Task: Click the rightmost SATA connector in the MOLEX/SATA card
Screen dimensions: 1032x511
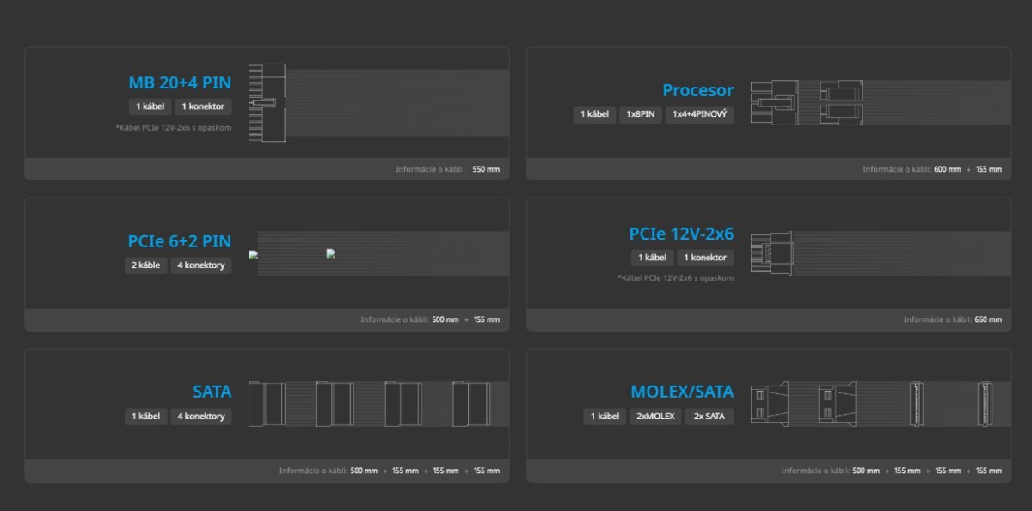Action: (985, 404)
